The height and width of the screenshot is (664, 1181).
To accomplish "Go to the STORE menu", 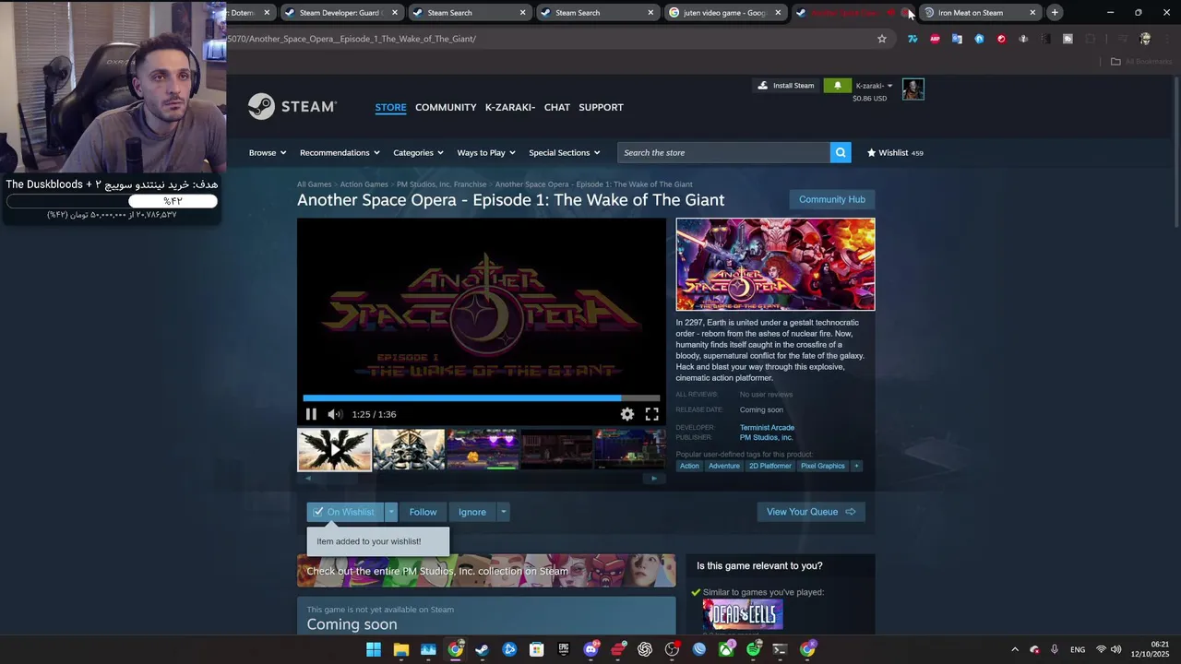I will pos(390,107).
